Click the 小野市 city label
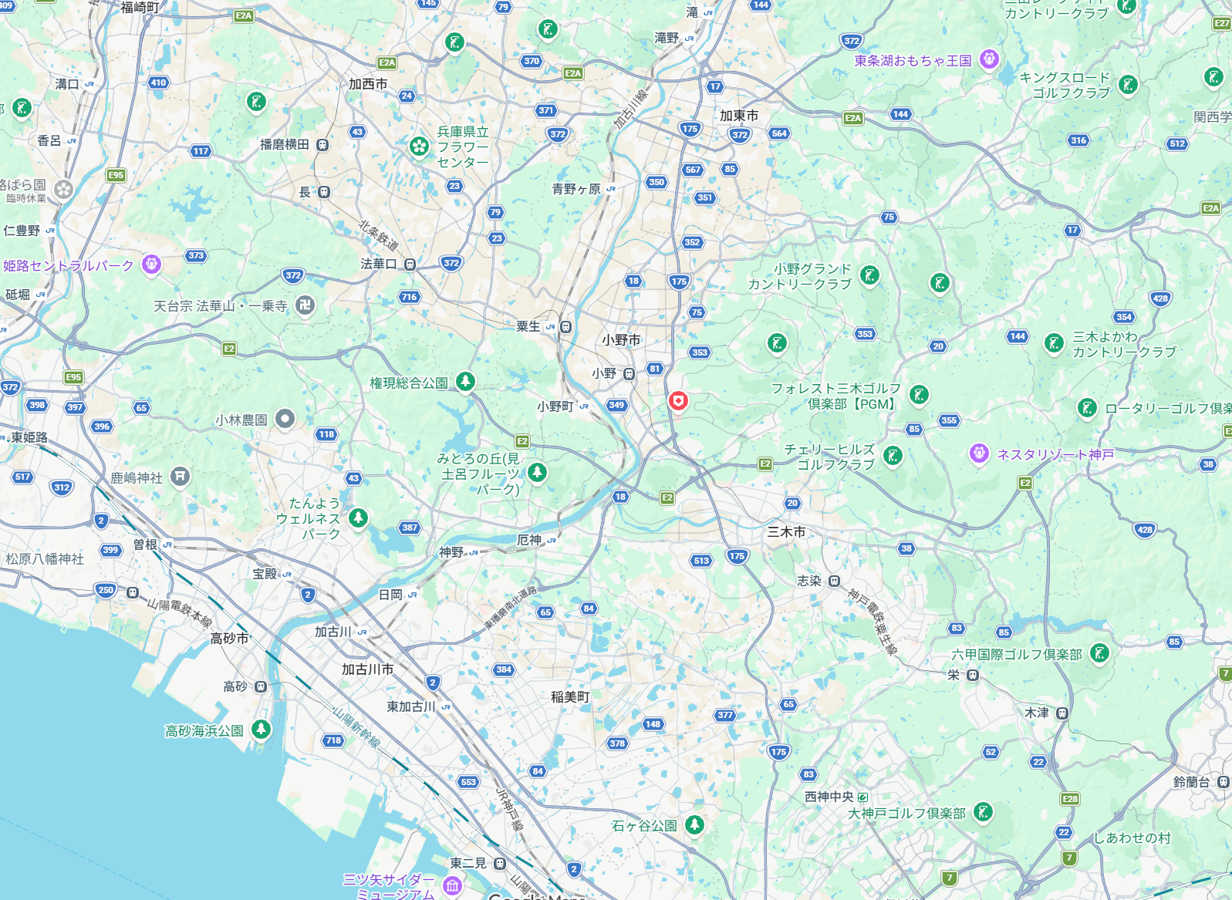Viewport: 1232px width, 900px height. click(621, 339)
